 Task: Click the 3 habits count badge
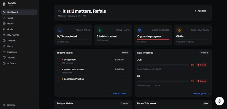click(x=124, y=103)
